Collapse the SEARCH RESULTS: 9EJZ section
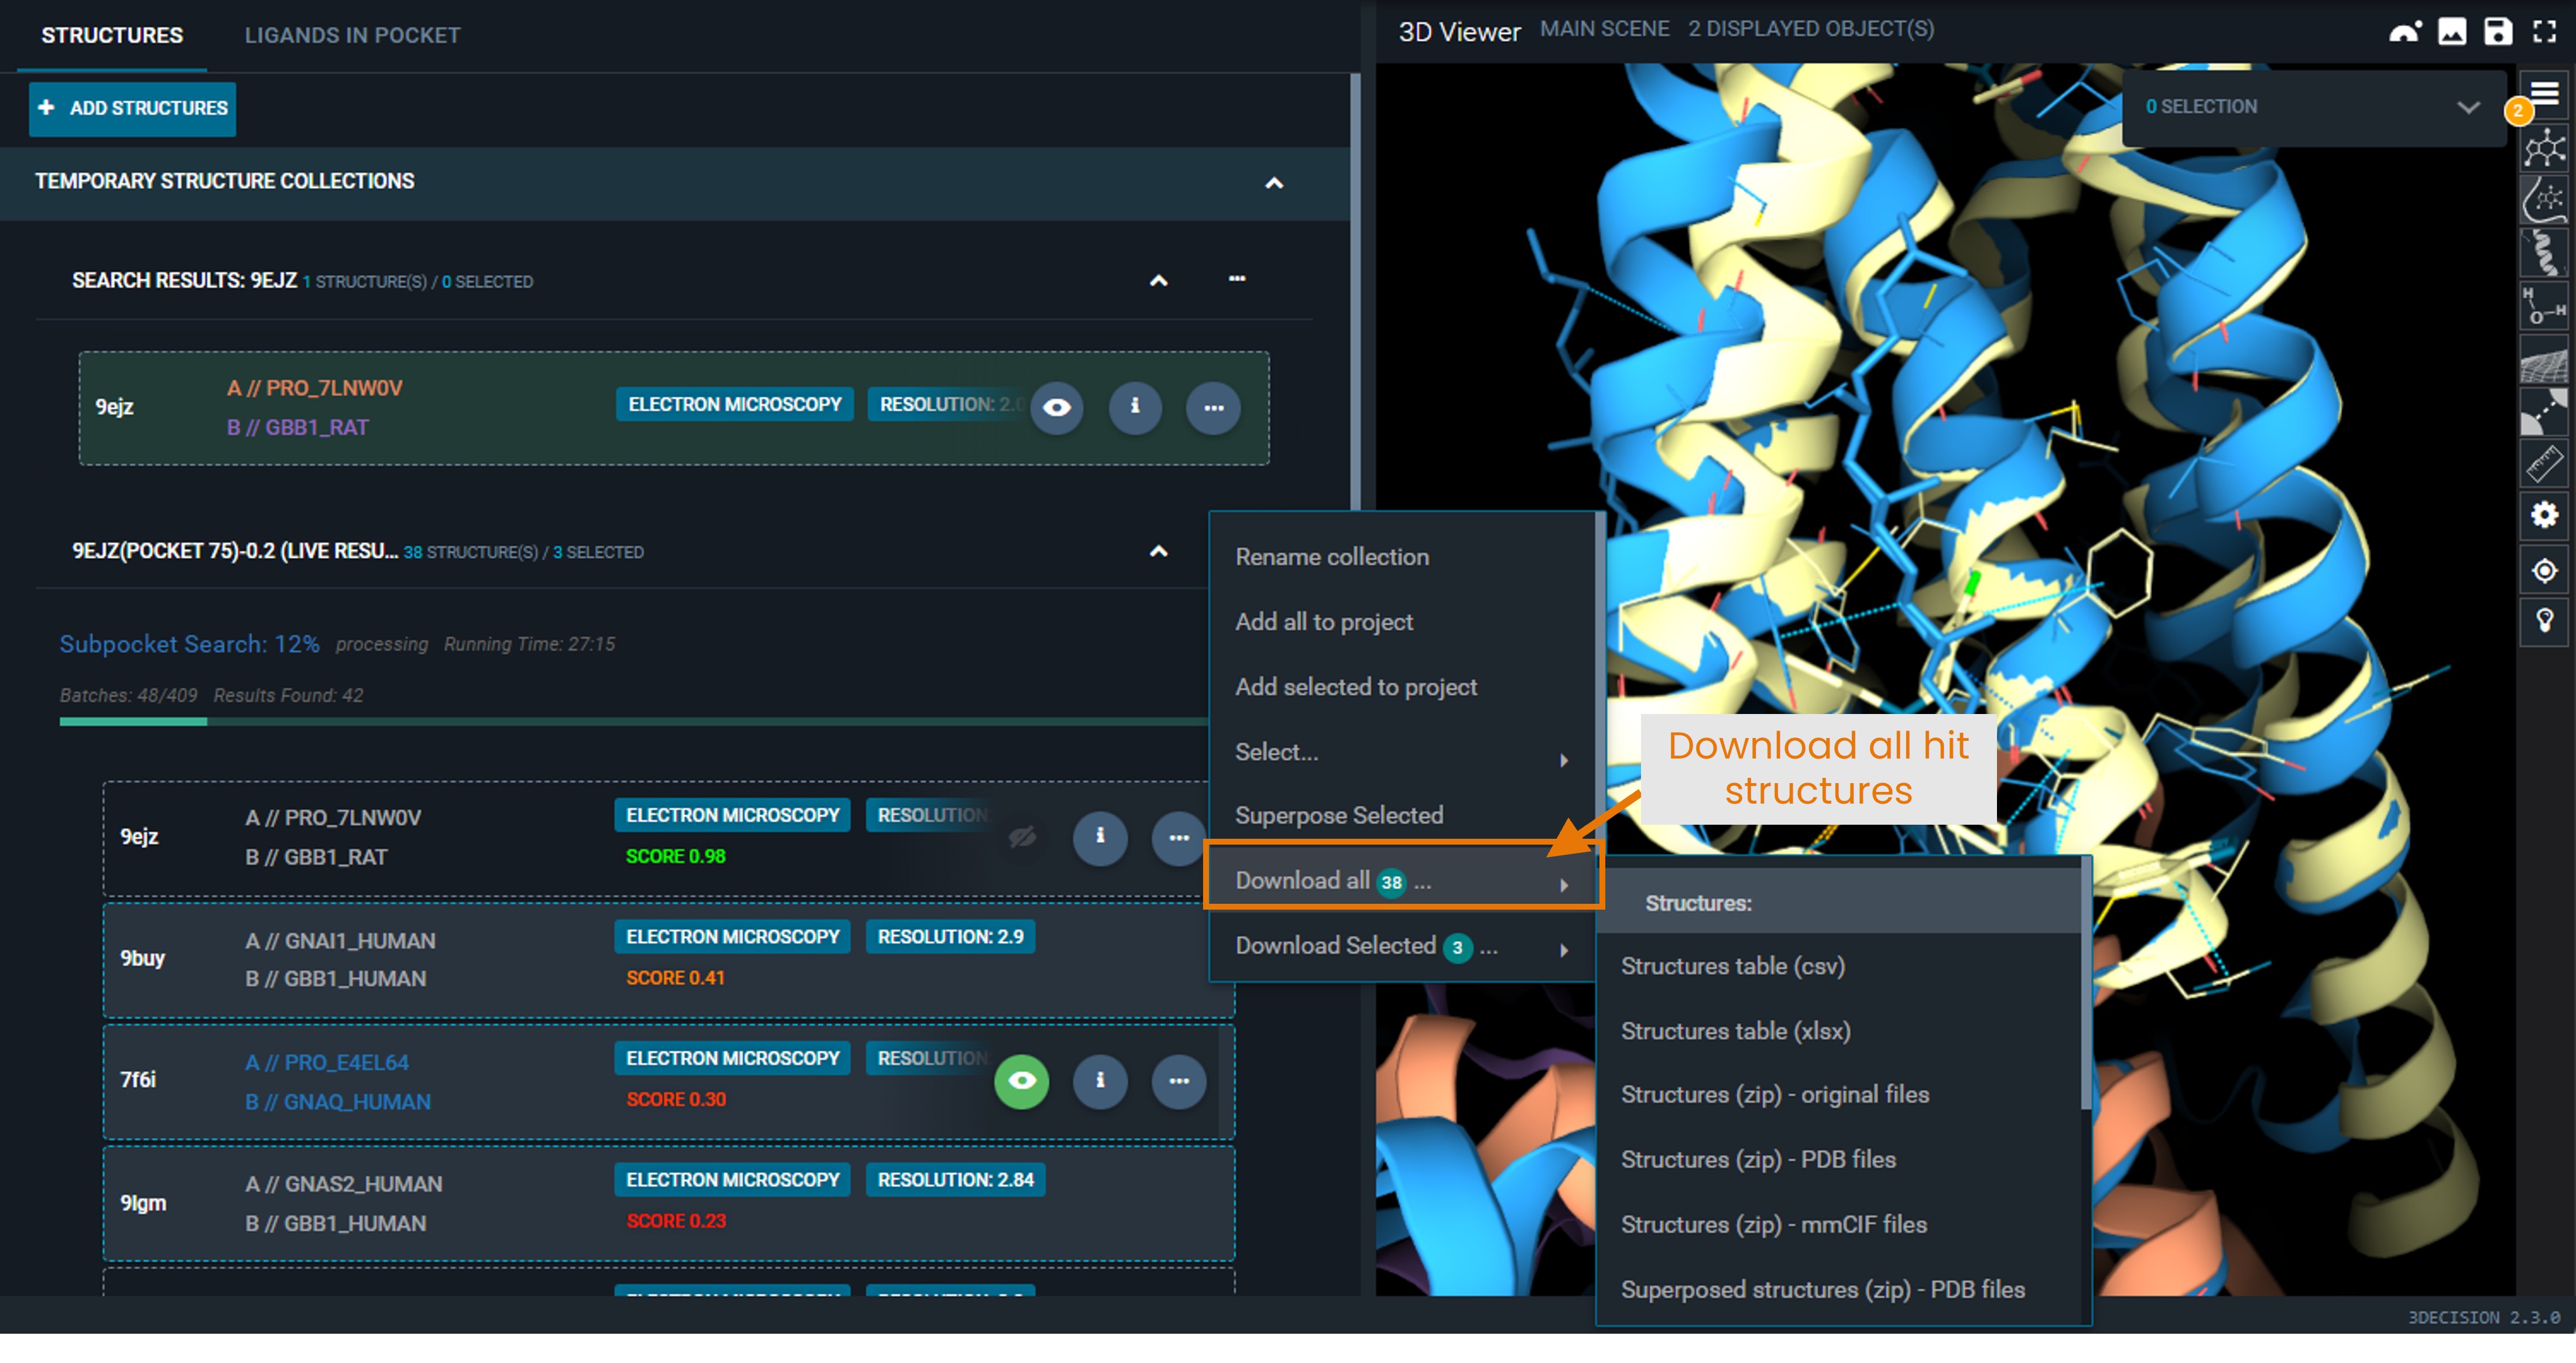The image size is (2576, 1363). point(1158,281)
